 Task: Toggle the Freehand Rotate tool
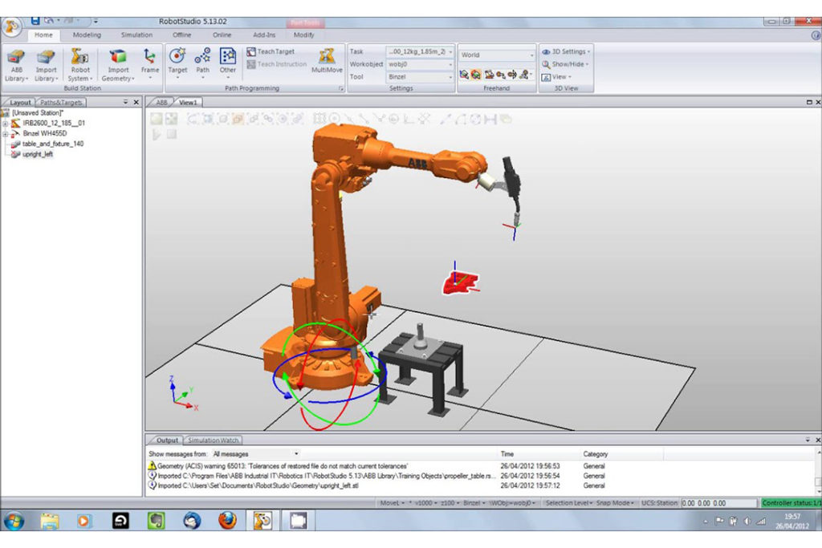(476, 75)
